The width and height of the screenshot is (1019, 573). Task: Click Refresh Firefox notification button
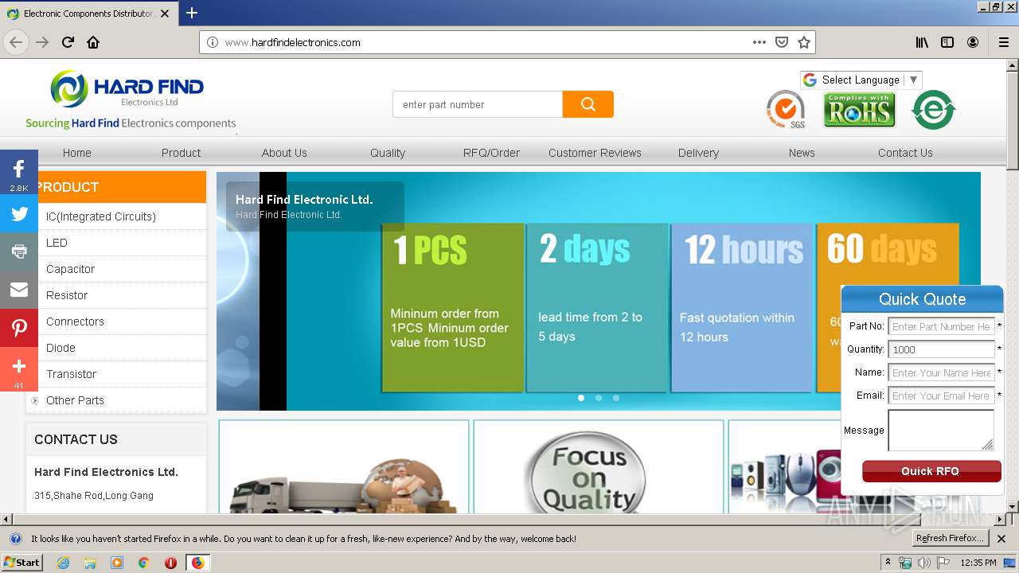point(951,538)
